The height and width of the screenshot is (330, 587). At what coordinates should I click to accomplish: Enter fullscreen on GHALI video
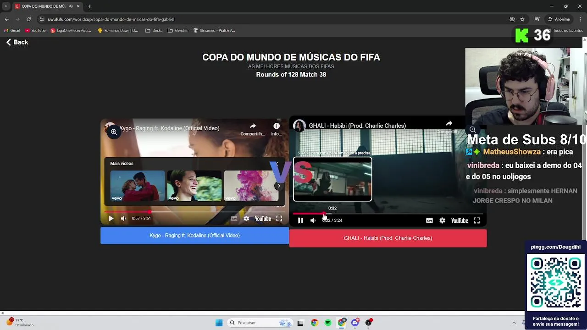476,220
